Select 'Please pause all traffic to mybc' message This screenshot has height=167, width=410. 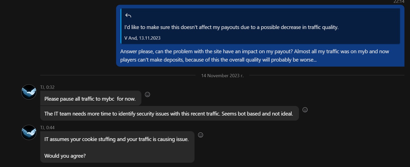tap(91, 98)
